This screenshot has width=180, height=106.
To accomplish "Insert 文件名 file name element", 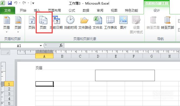I will pyautogui.click(x=98, y=23).
